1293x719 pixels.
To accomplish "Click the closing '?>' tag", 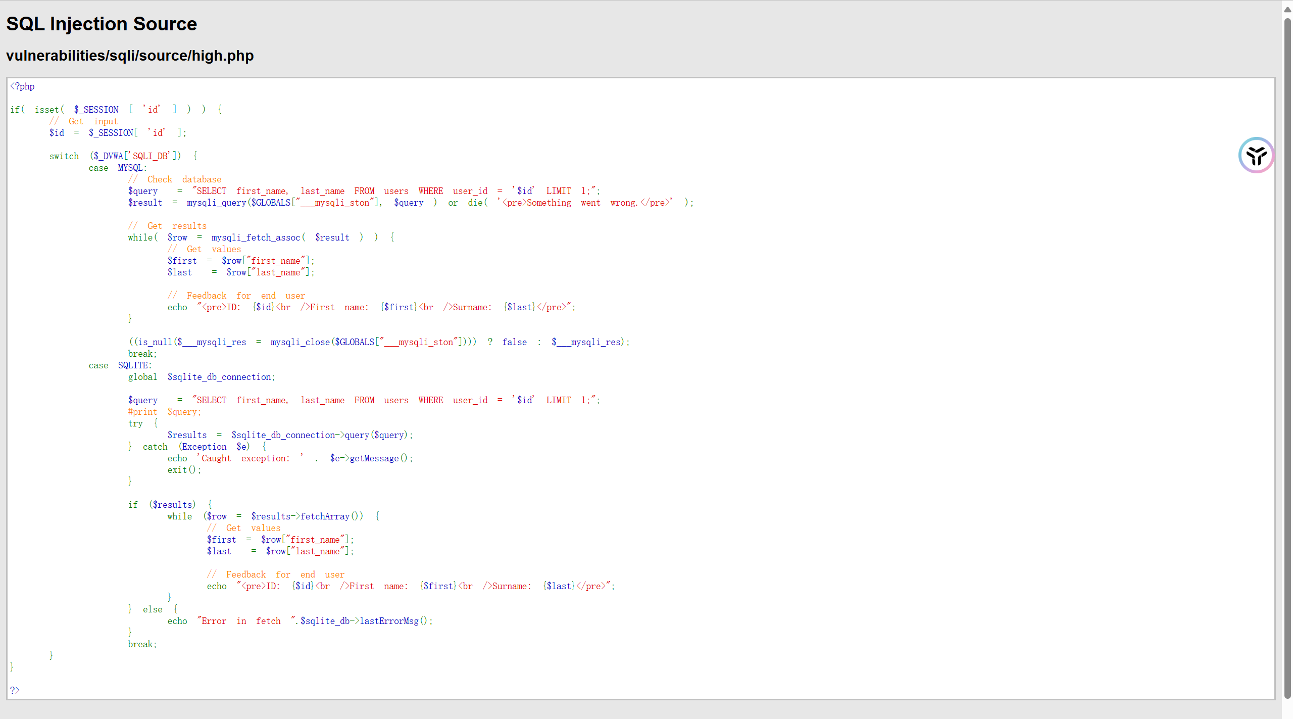I will click(x=15, y=690).
